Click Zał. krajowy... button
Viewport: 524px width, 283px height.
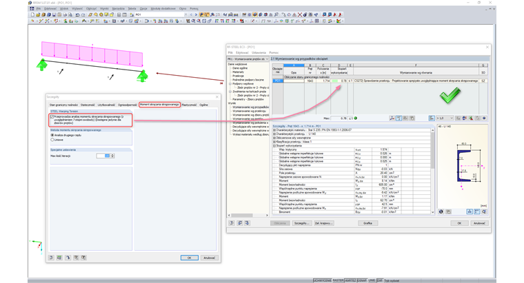[323, 223]
